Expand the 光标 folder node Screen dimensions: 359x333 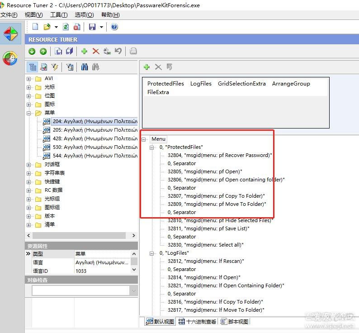point(28,87)
